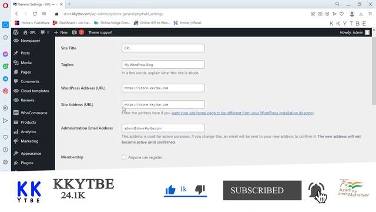
Task: Open the Opera menu logo
Action: click(x=5, y=5)
